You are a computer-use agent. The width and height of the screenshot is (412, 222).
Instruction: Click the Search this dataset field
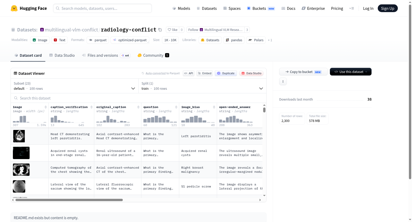139,98
